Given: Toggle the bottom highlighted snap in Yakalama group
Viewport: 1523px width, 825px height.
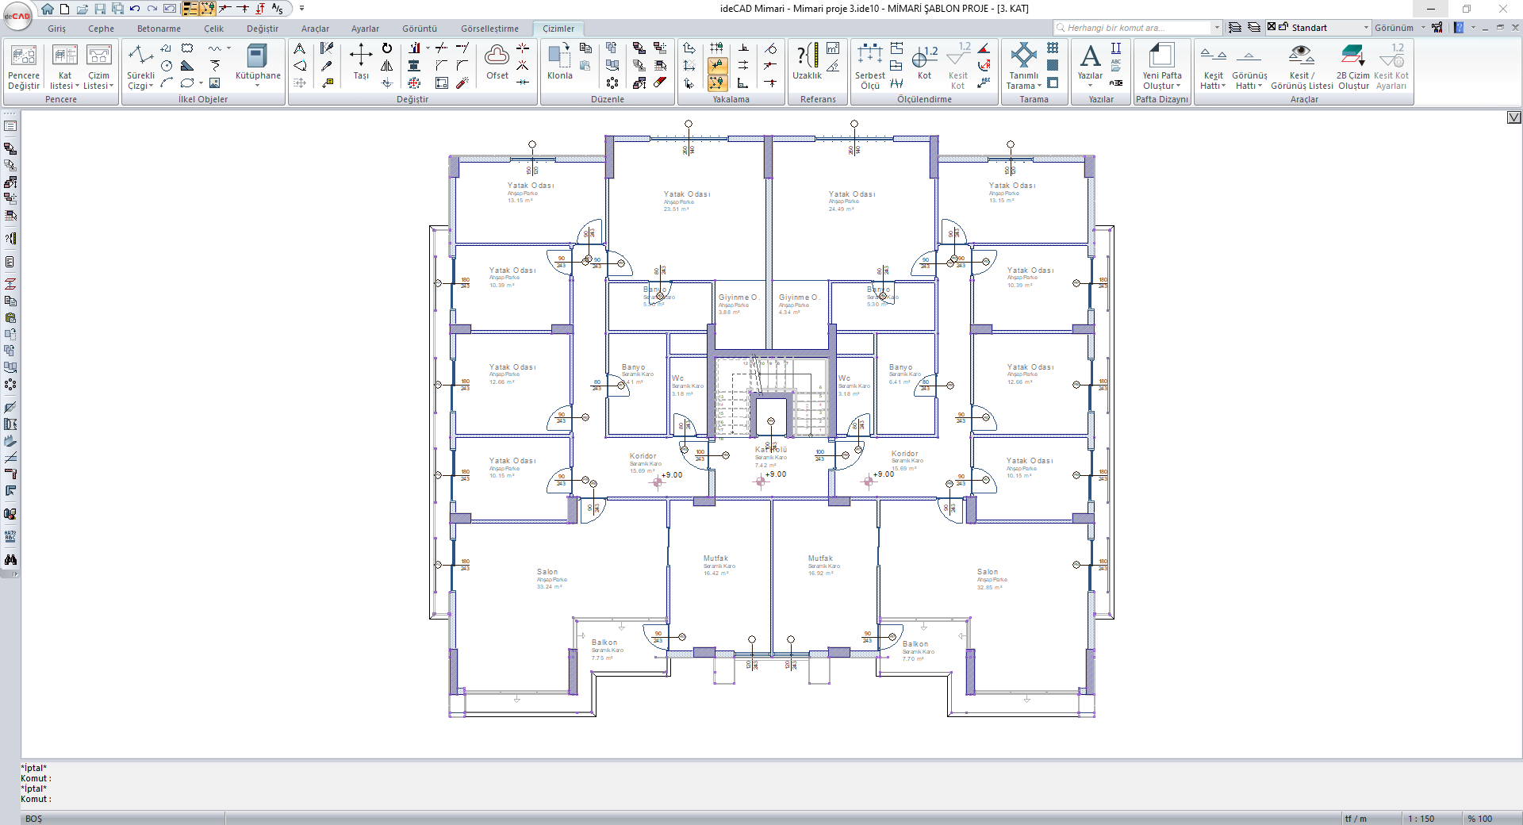Looking at the screenshot, I should [x=717, y=82].
